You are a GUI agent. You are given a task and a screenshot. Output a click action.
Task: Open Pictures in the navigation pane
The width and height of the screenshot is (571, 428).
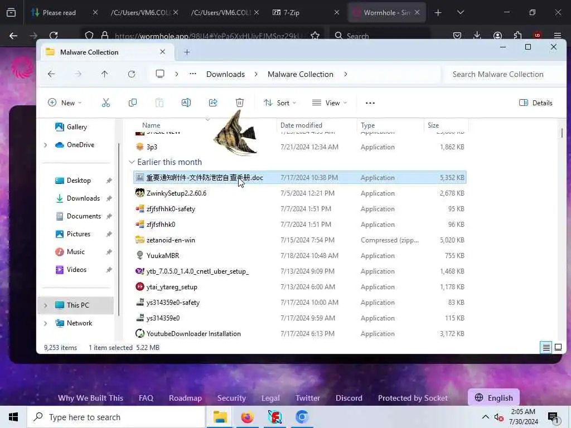78,234
